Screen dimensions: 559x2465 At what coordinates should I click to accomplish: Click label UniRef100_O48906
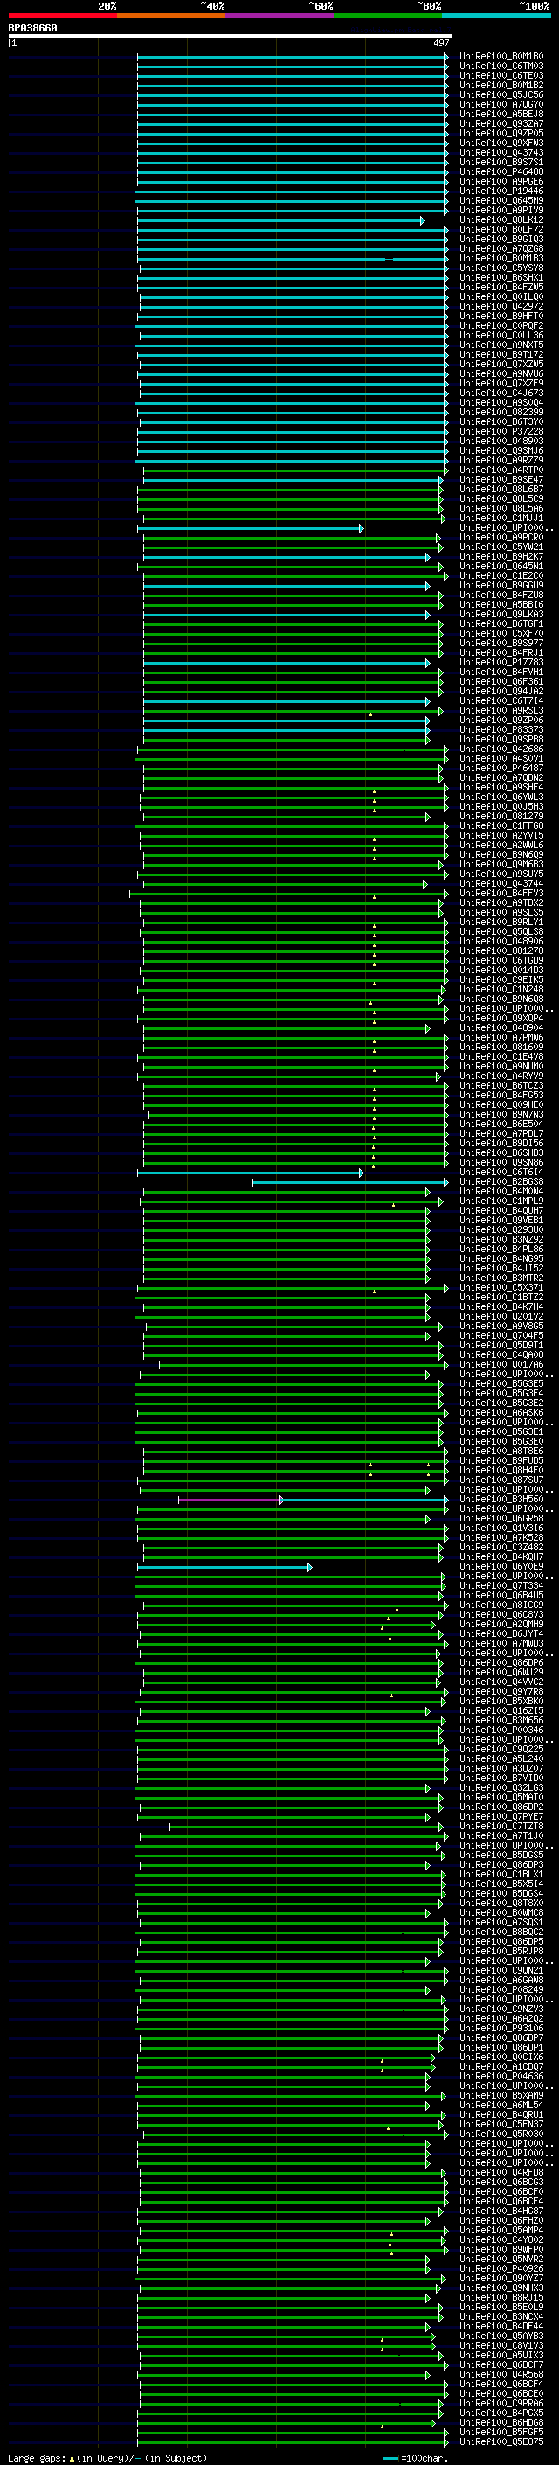coord(500,942)
